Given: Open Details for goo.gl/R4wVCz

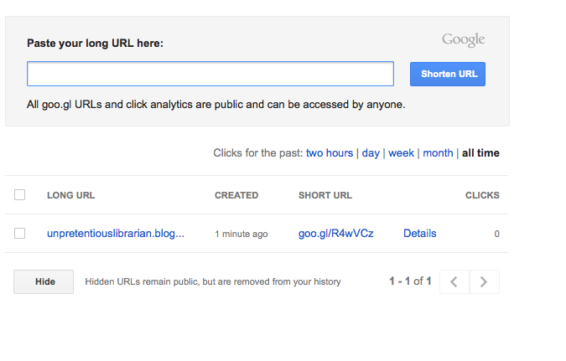Looking at the screenshot, I should (419, 234).
